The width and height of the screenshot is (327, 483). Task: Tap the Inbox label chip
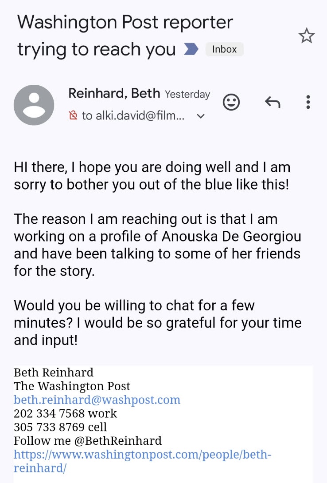224,49
